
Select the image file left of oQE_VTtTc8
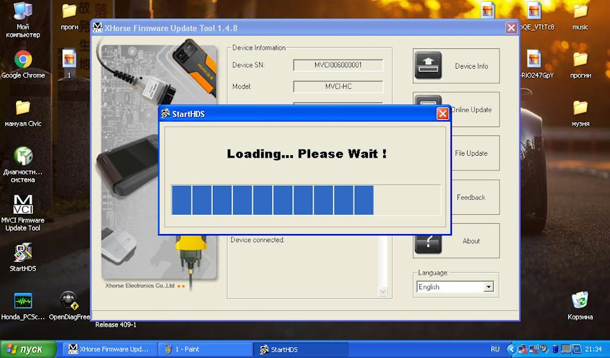(x=487, y=10)
